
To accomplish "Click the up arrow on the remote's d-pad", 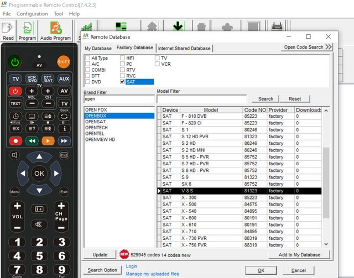I will click(39, 156).
